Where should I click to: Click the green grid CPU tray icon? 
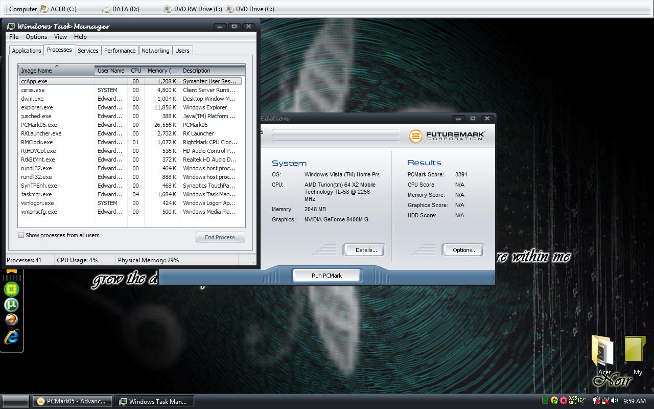point(545,400)
